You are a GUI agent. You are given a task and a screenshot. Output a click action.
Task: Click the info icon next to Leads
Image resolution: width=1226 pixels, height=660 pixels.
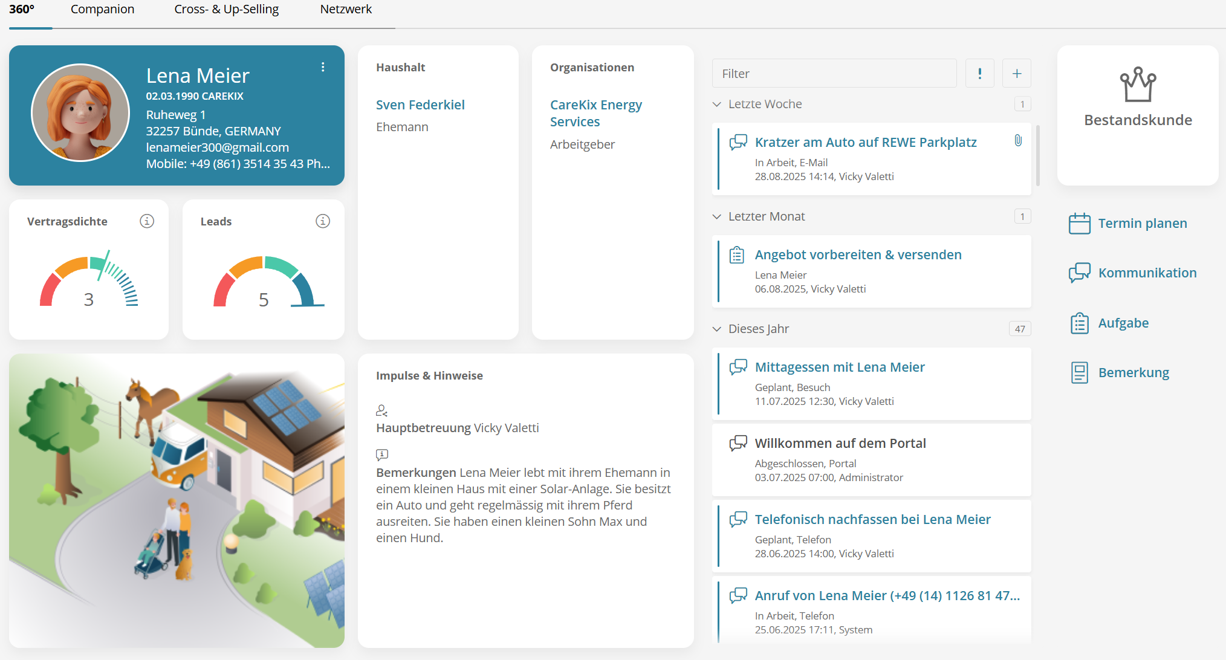click(323, 221)
